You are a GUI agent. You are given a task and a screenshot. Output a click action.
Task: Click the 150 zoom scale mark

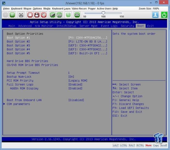pos(122,17)
